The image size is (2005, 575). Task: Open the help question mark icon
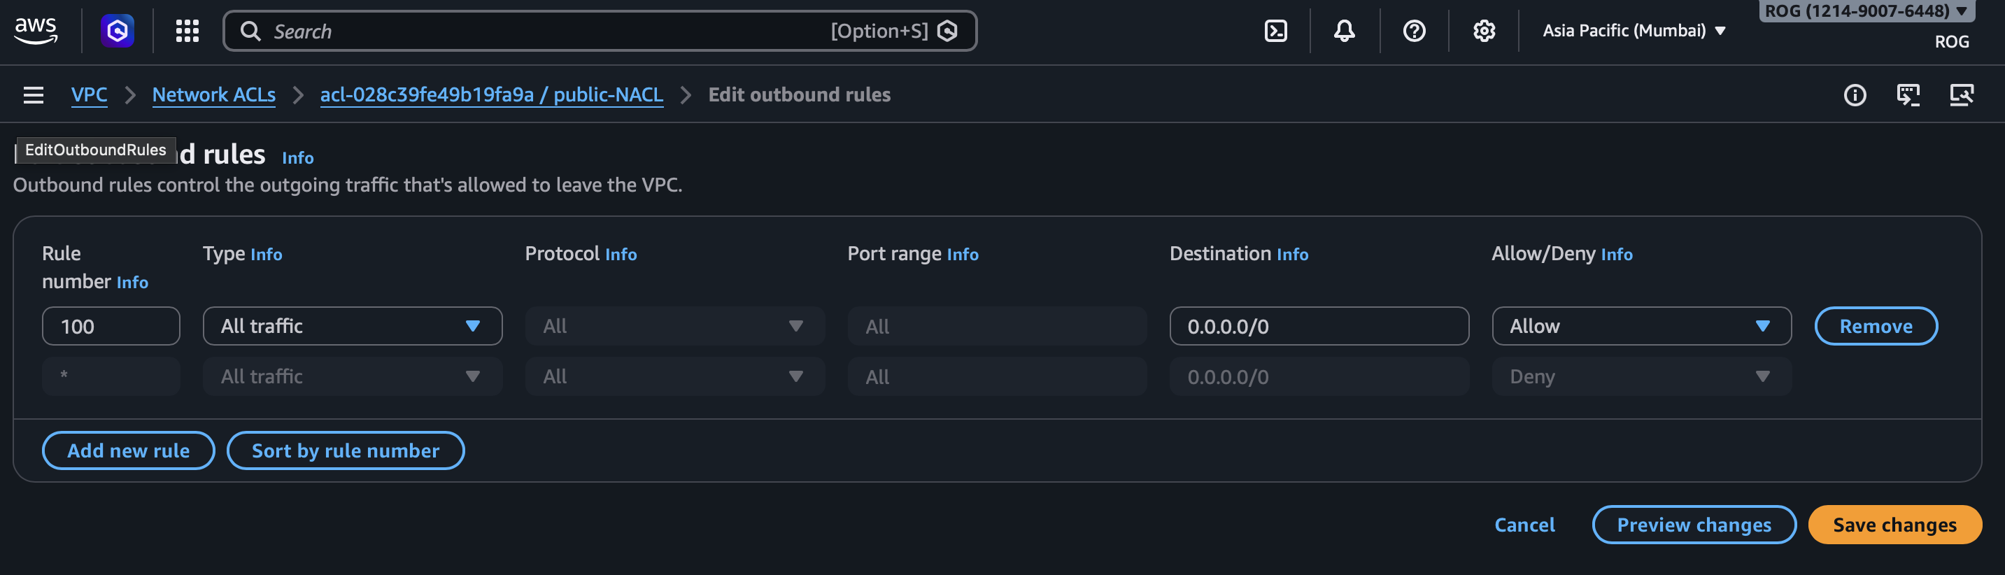pyautogui.click(x=1413, y=31)
